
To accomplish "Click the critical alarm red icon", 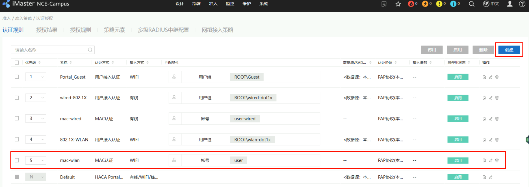I will (411, 4).
